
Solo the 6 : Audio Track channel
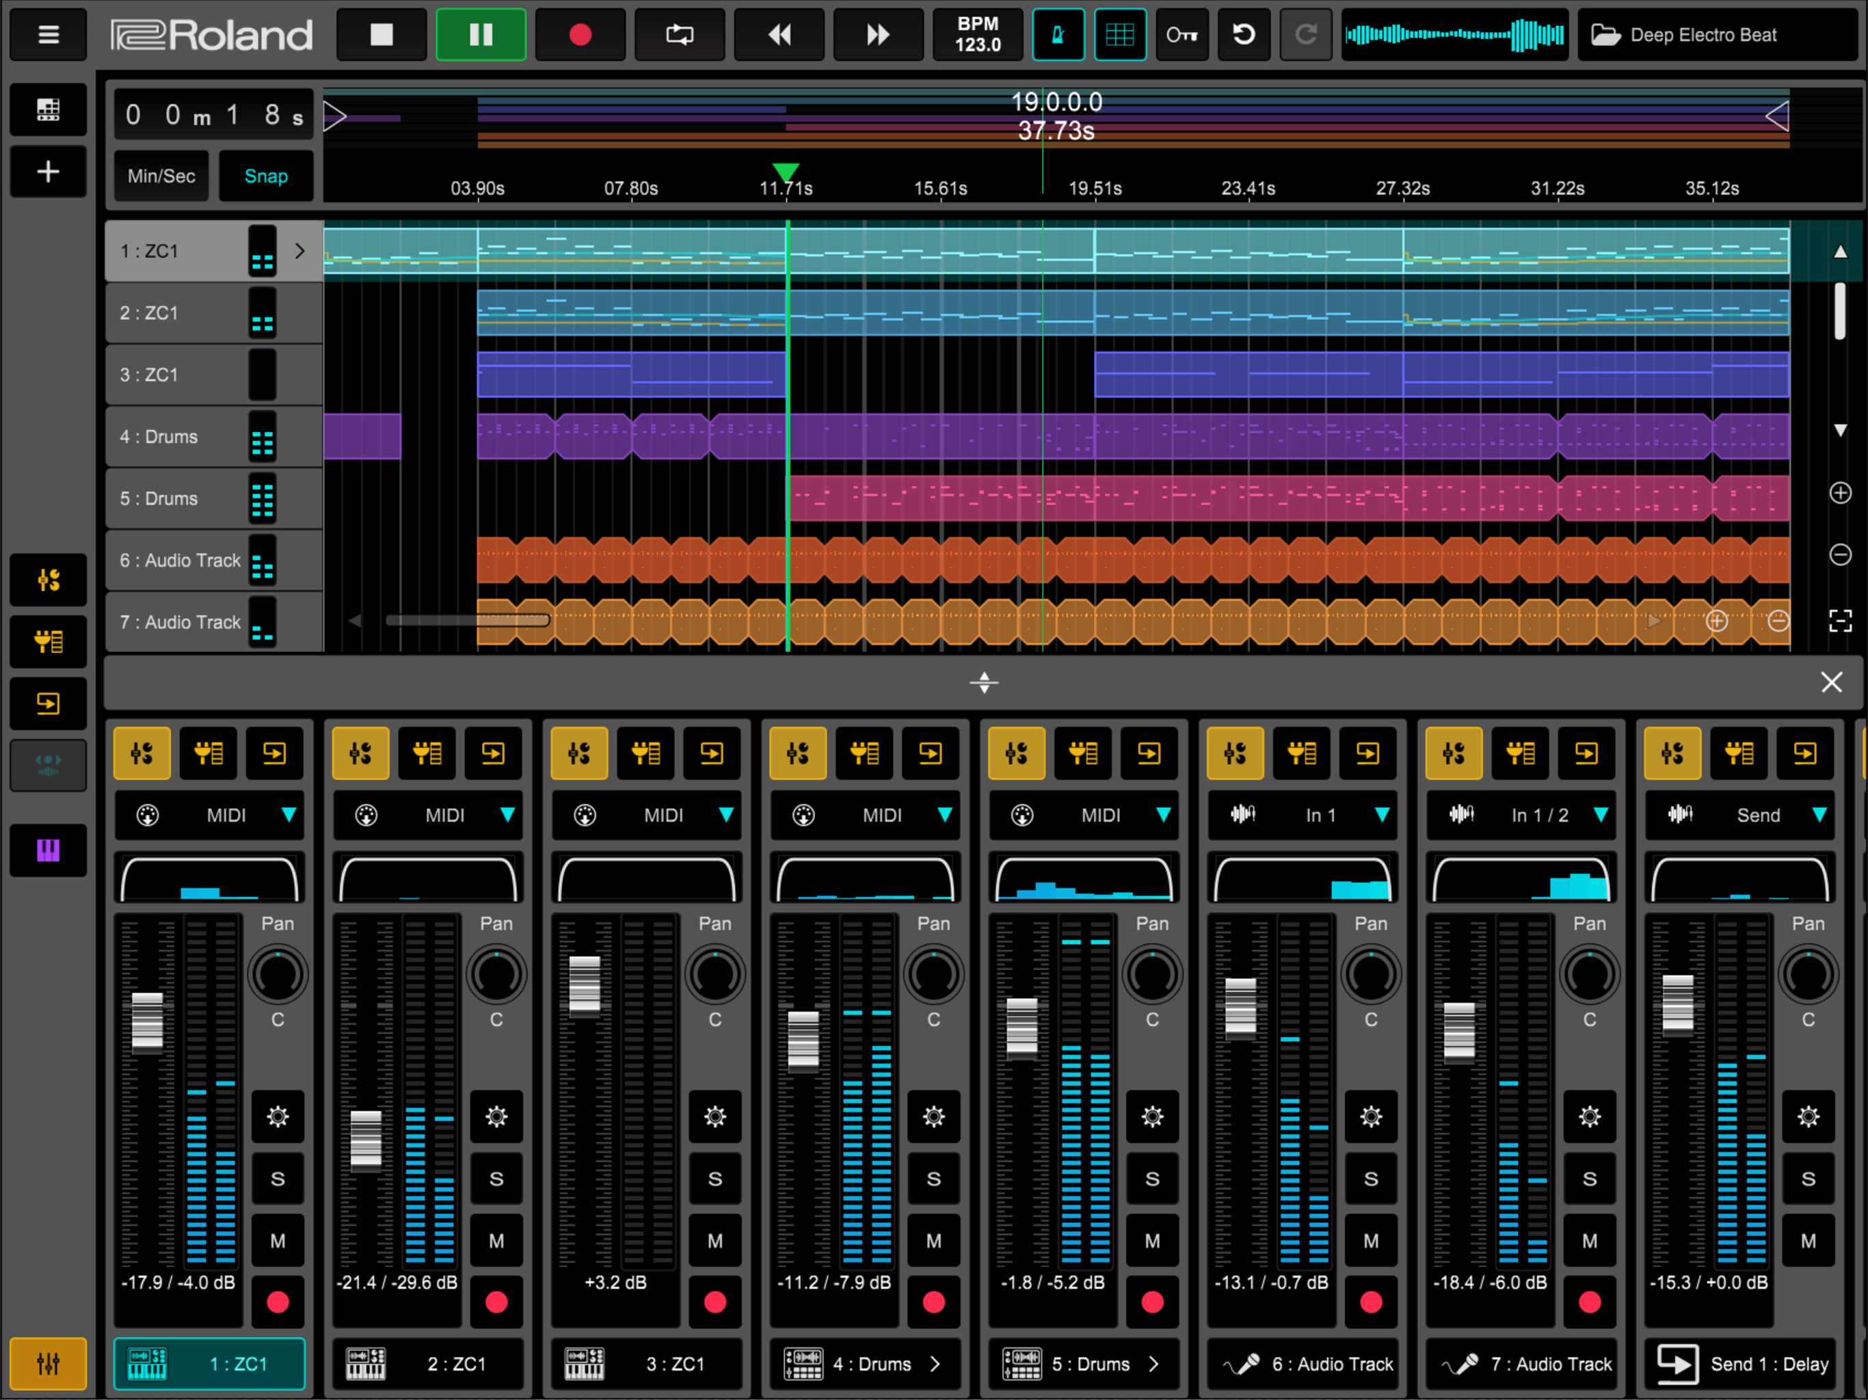tap(1371, 1179)
